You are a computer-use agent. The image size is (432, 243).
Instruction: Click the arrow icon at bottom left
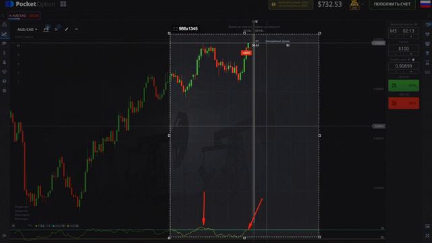click(x=5, y=236)
